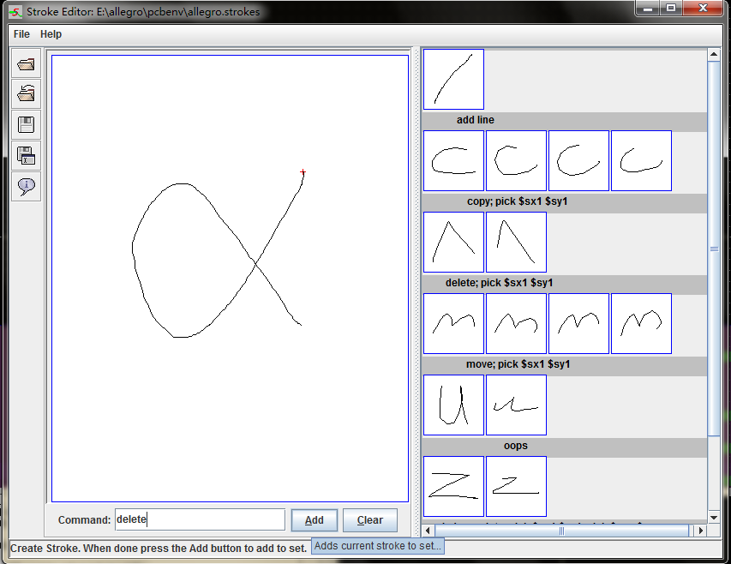
Task: Click into the Command text field
Action: [200, 519]
